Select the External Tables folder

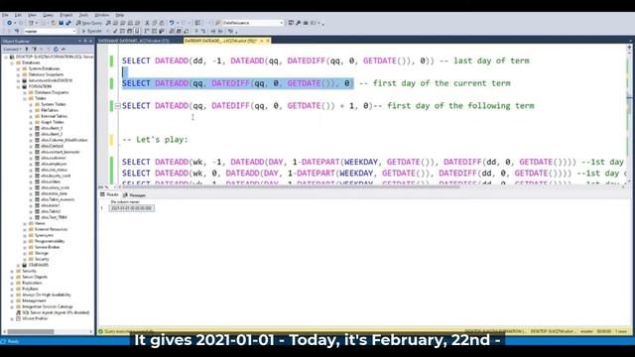(55, 117)
